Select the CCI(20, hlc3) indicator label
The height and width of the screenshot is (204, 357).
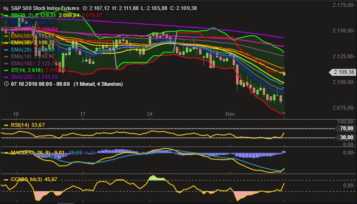(x=26, y=180)
